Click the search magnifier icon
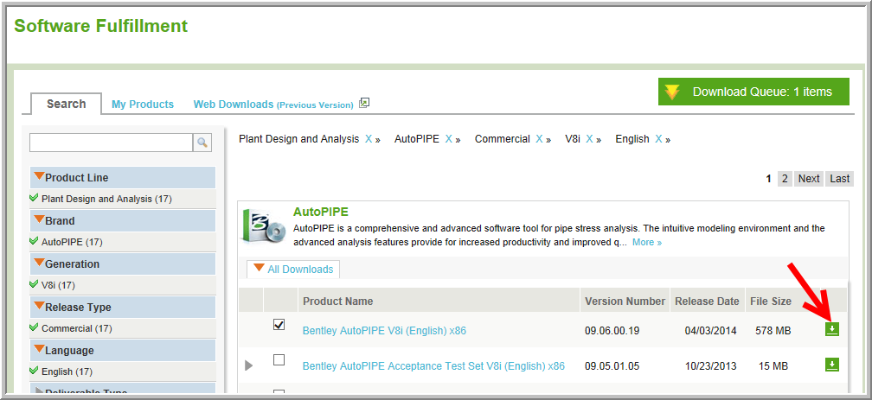This screenshot has width=872, height=400. [x=202, y=143]
